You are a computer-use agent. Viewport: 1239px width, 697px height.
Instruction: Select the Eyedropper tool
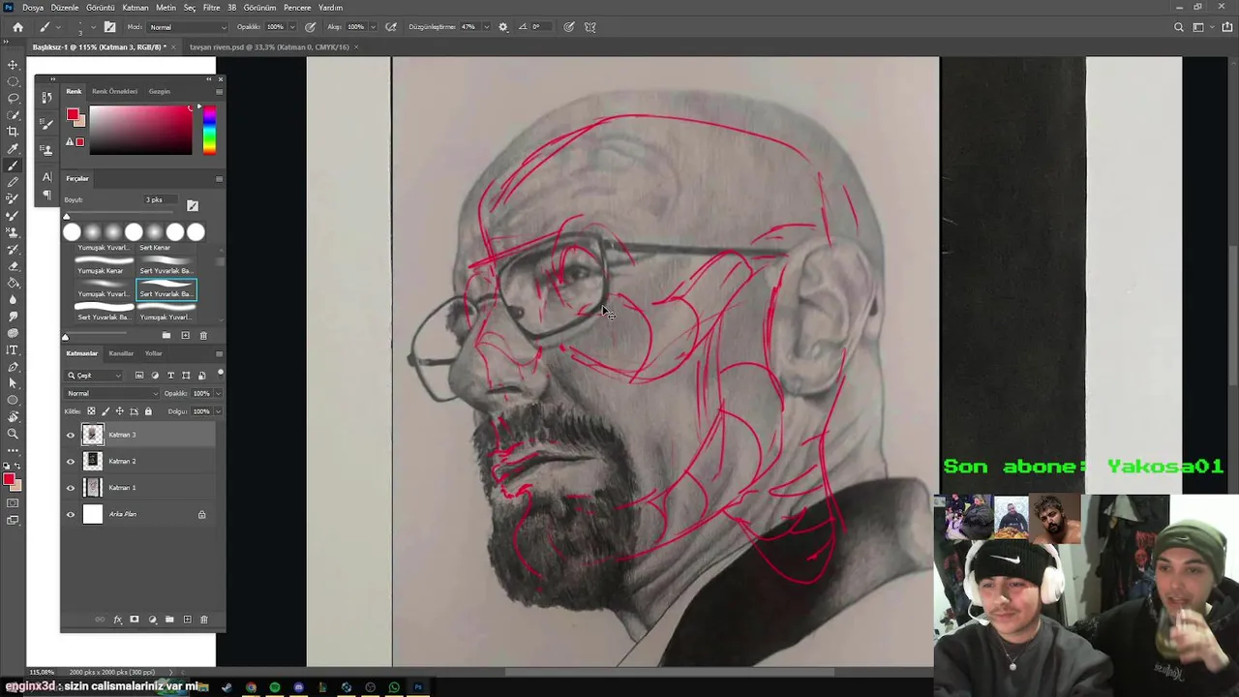click(13, 148)
